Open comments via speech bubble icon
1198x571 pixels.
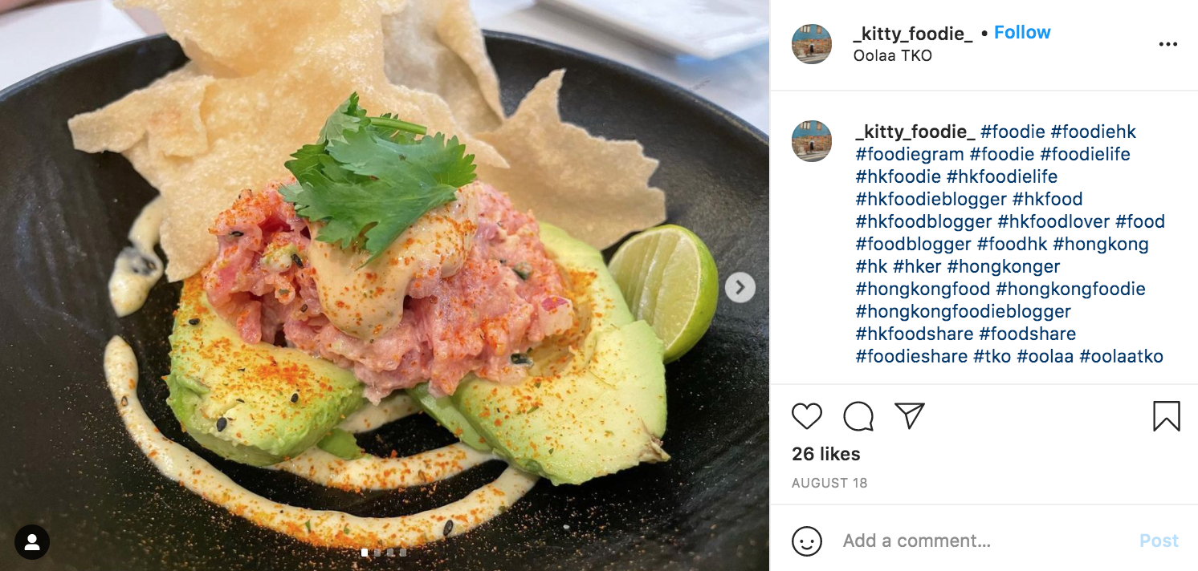coord(858,416)
